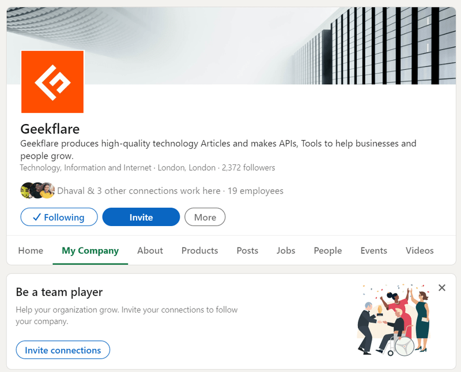The image size is (461, 372).
Task: Open the About tab
Action: [150, 250]
